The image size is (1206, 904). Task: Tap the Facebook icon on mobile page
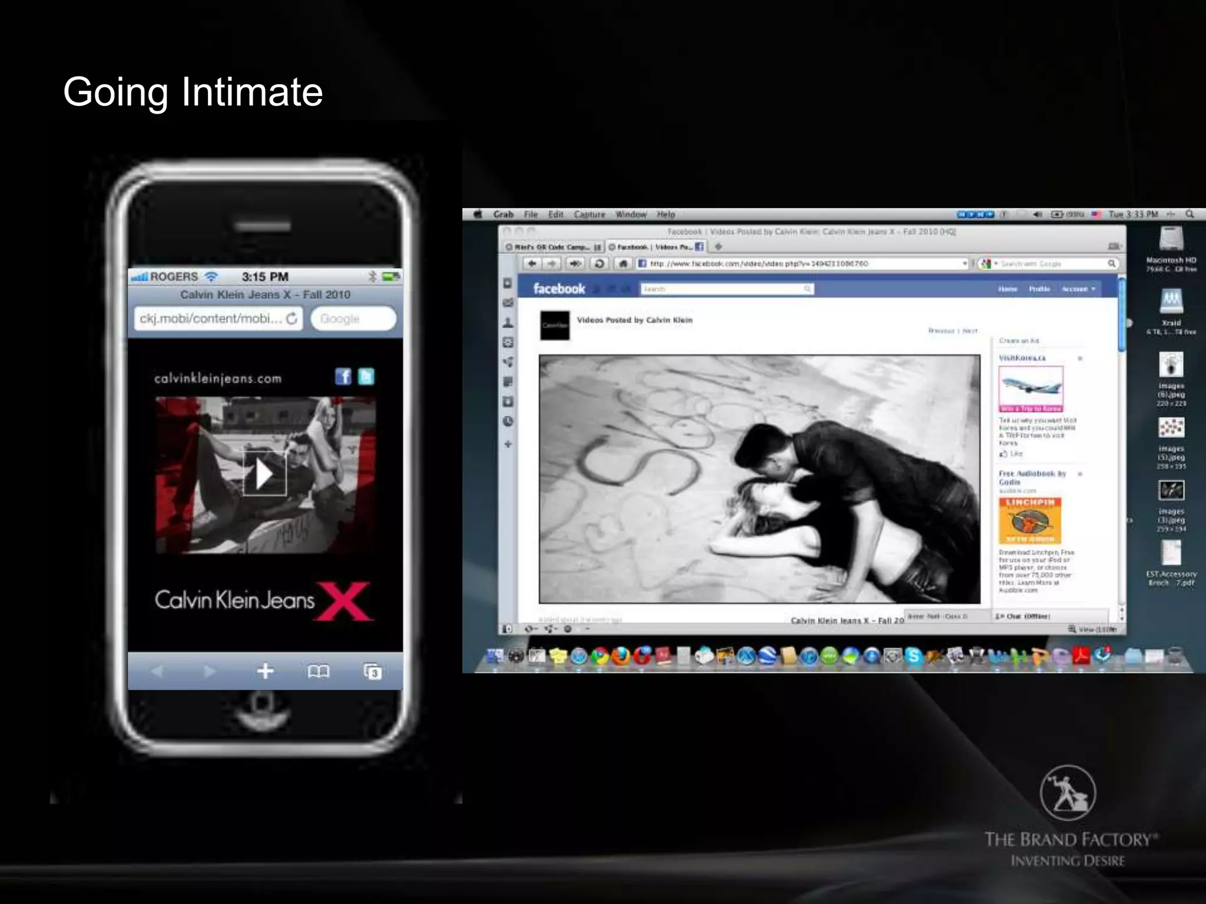pyautogui.click(x=343, y=377)
